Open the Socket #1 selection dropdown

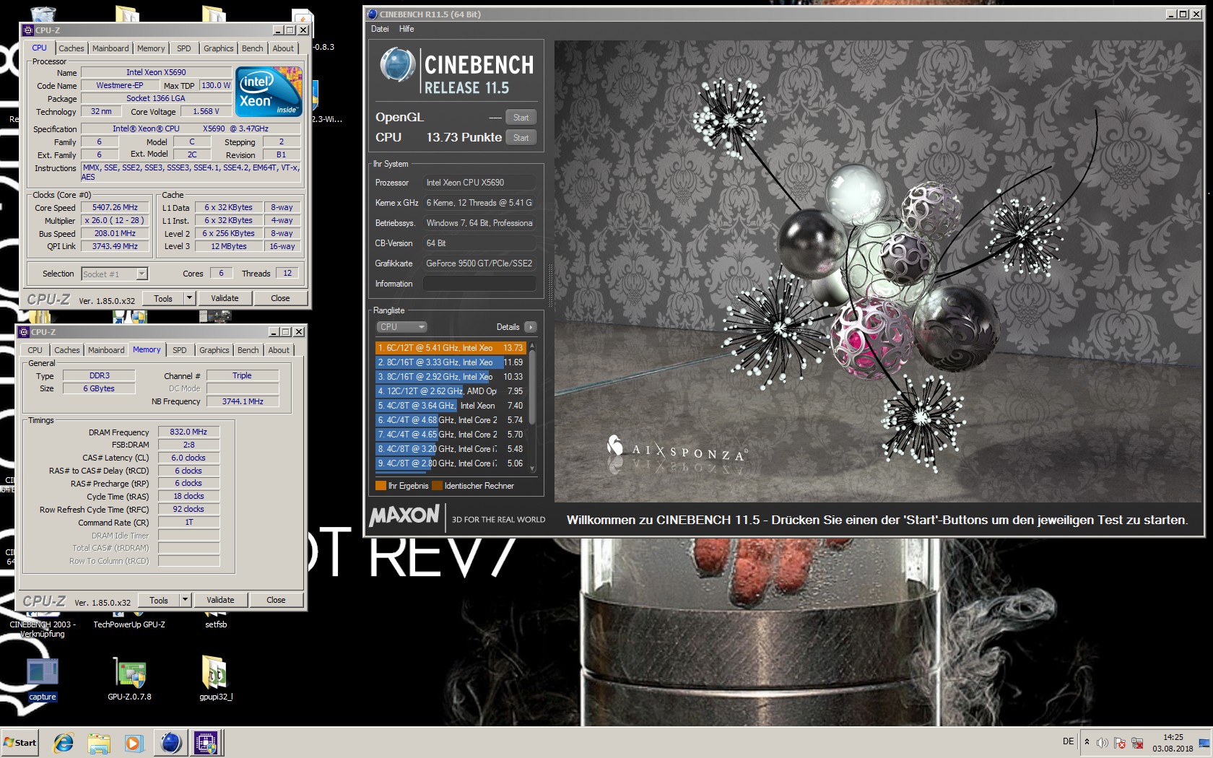[114, 274]
